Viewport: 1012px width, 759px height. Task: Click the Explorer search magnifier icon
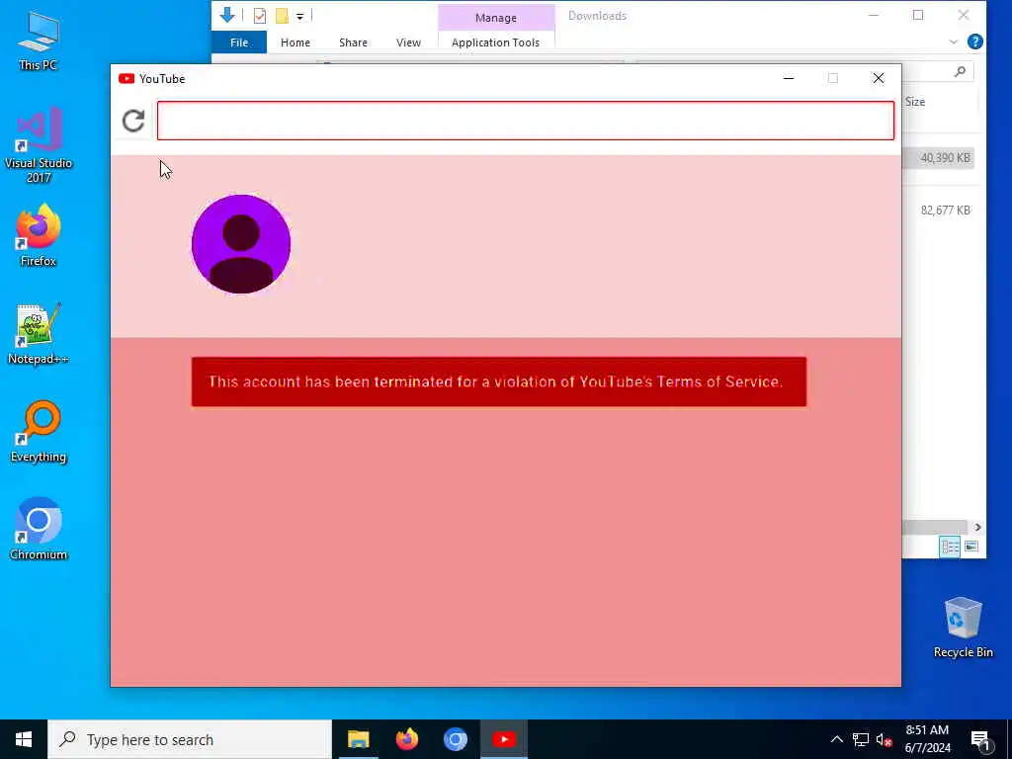(960, 71)
